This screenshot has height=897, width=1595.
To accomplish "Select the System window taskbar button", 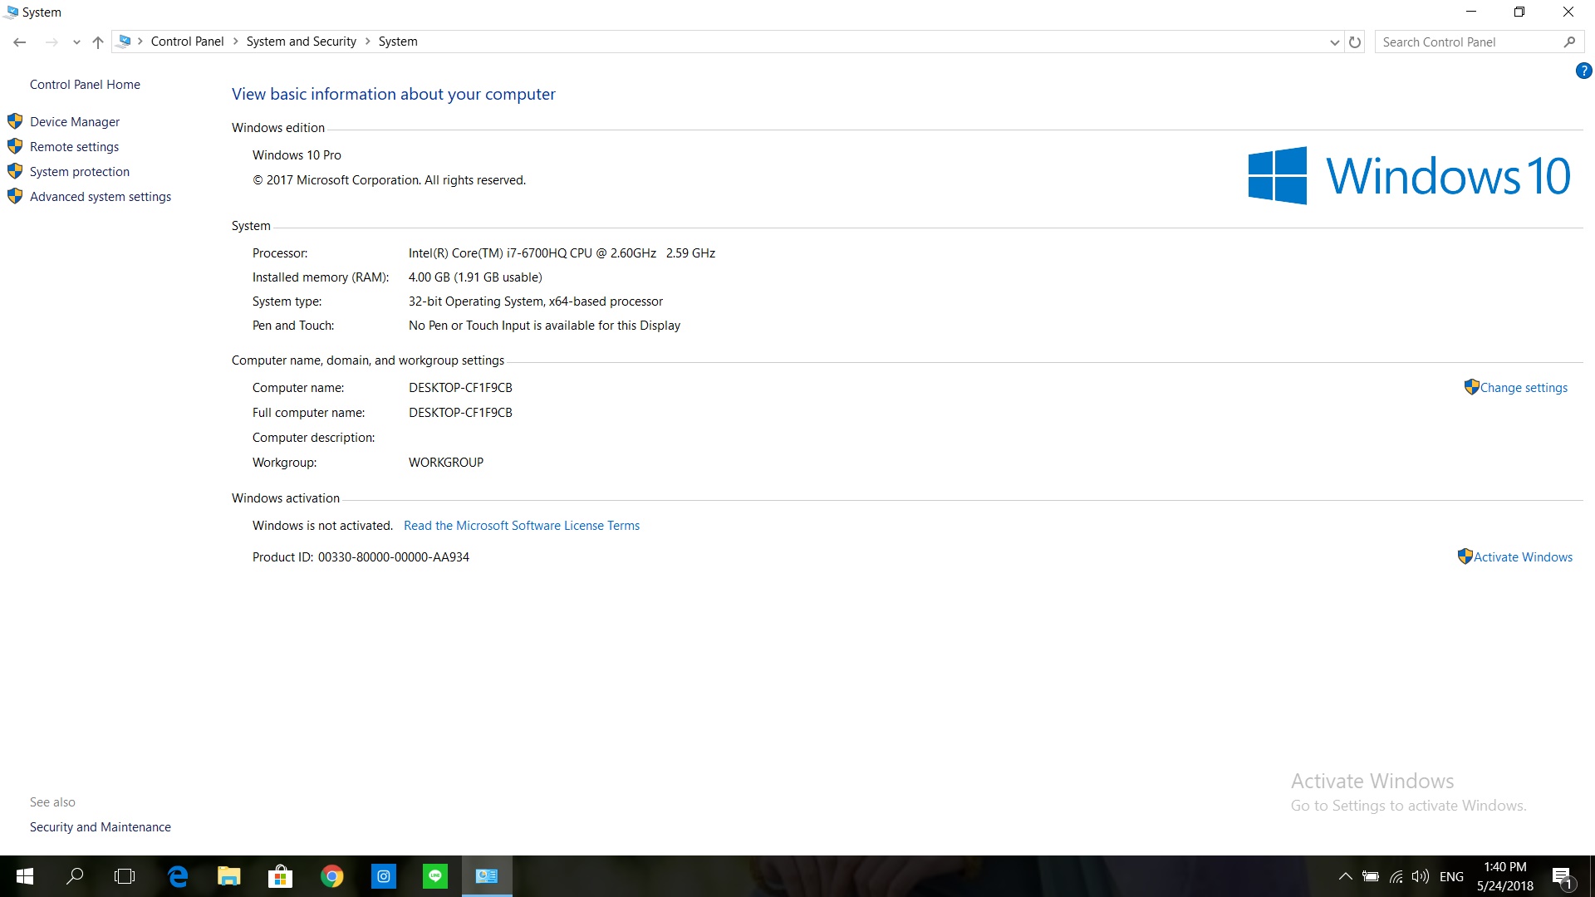I will [x=487, y=876].
